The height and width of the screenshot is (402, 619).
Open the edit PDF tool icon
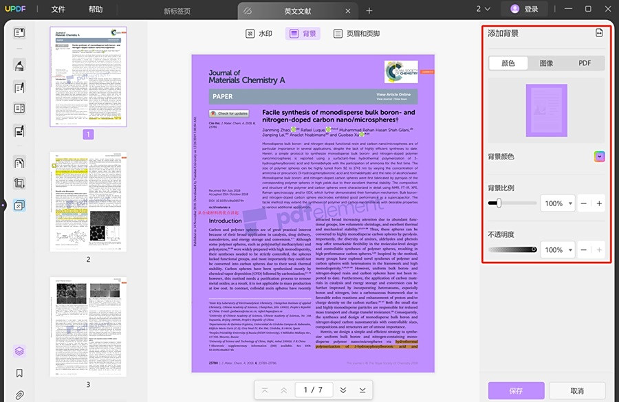(19, 87)
